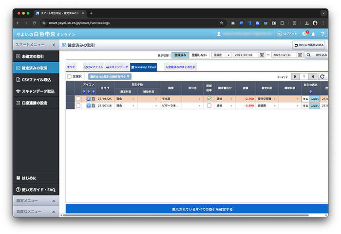Bookmark page with star icon
Screen dimensions: 341x234
coord(221,23)
